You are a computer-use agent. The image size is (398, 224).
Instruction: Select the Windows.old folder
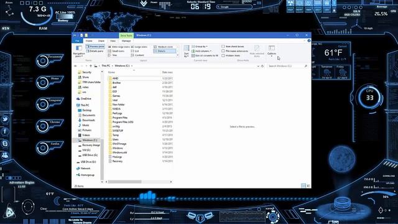tap(119, 152)
